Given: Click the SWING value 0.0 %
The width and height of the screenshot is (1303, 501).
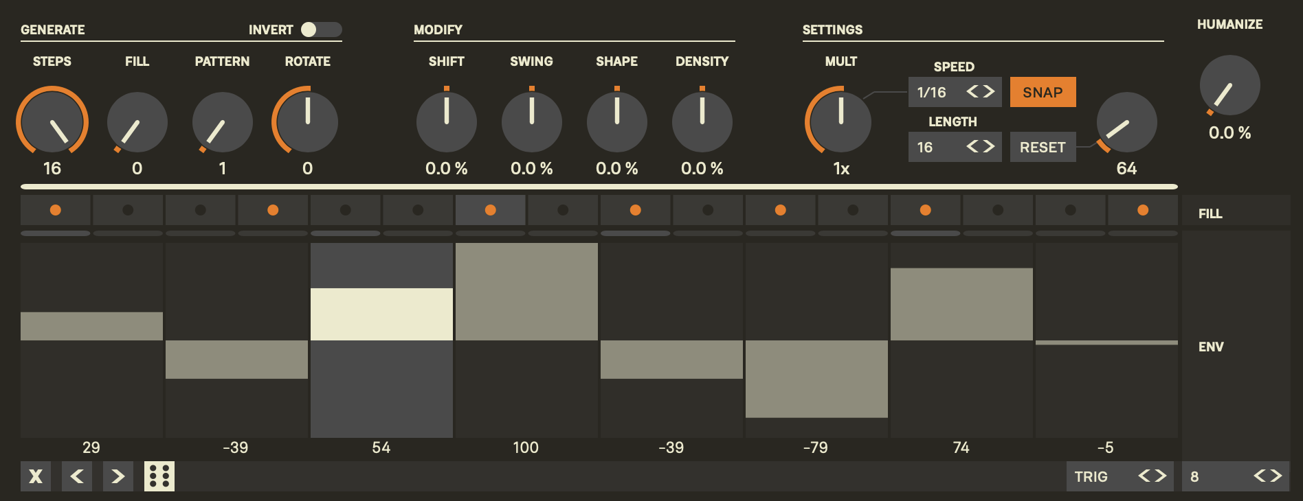Looking at the screenshot, I should (x=532, y=168).
